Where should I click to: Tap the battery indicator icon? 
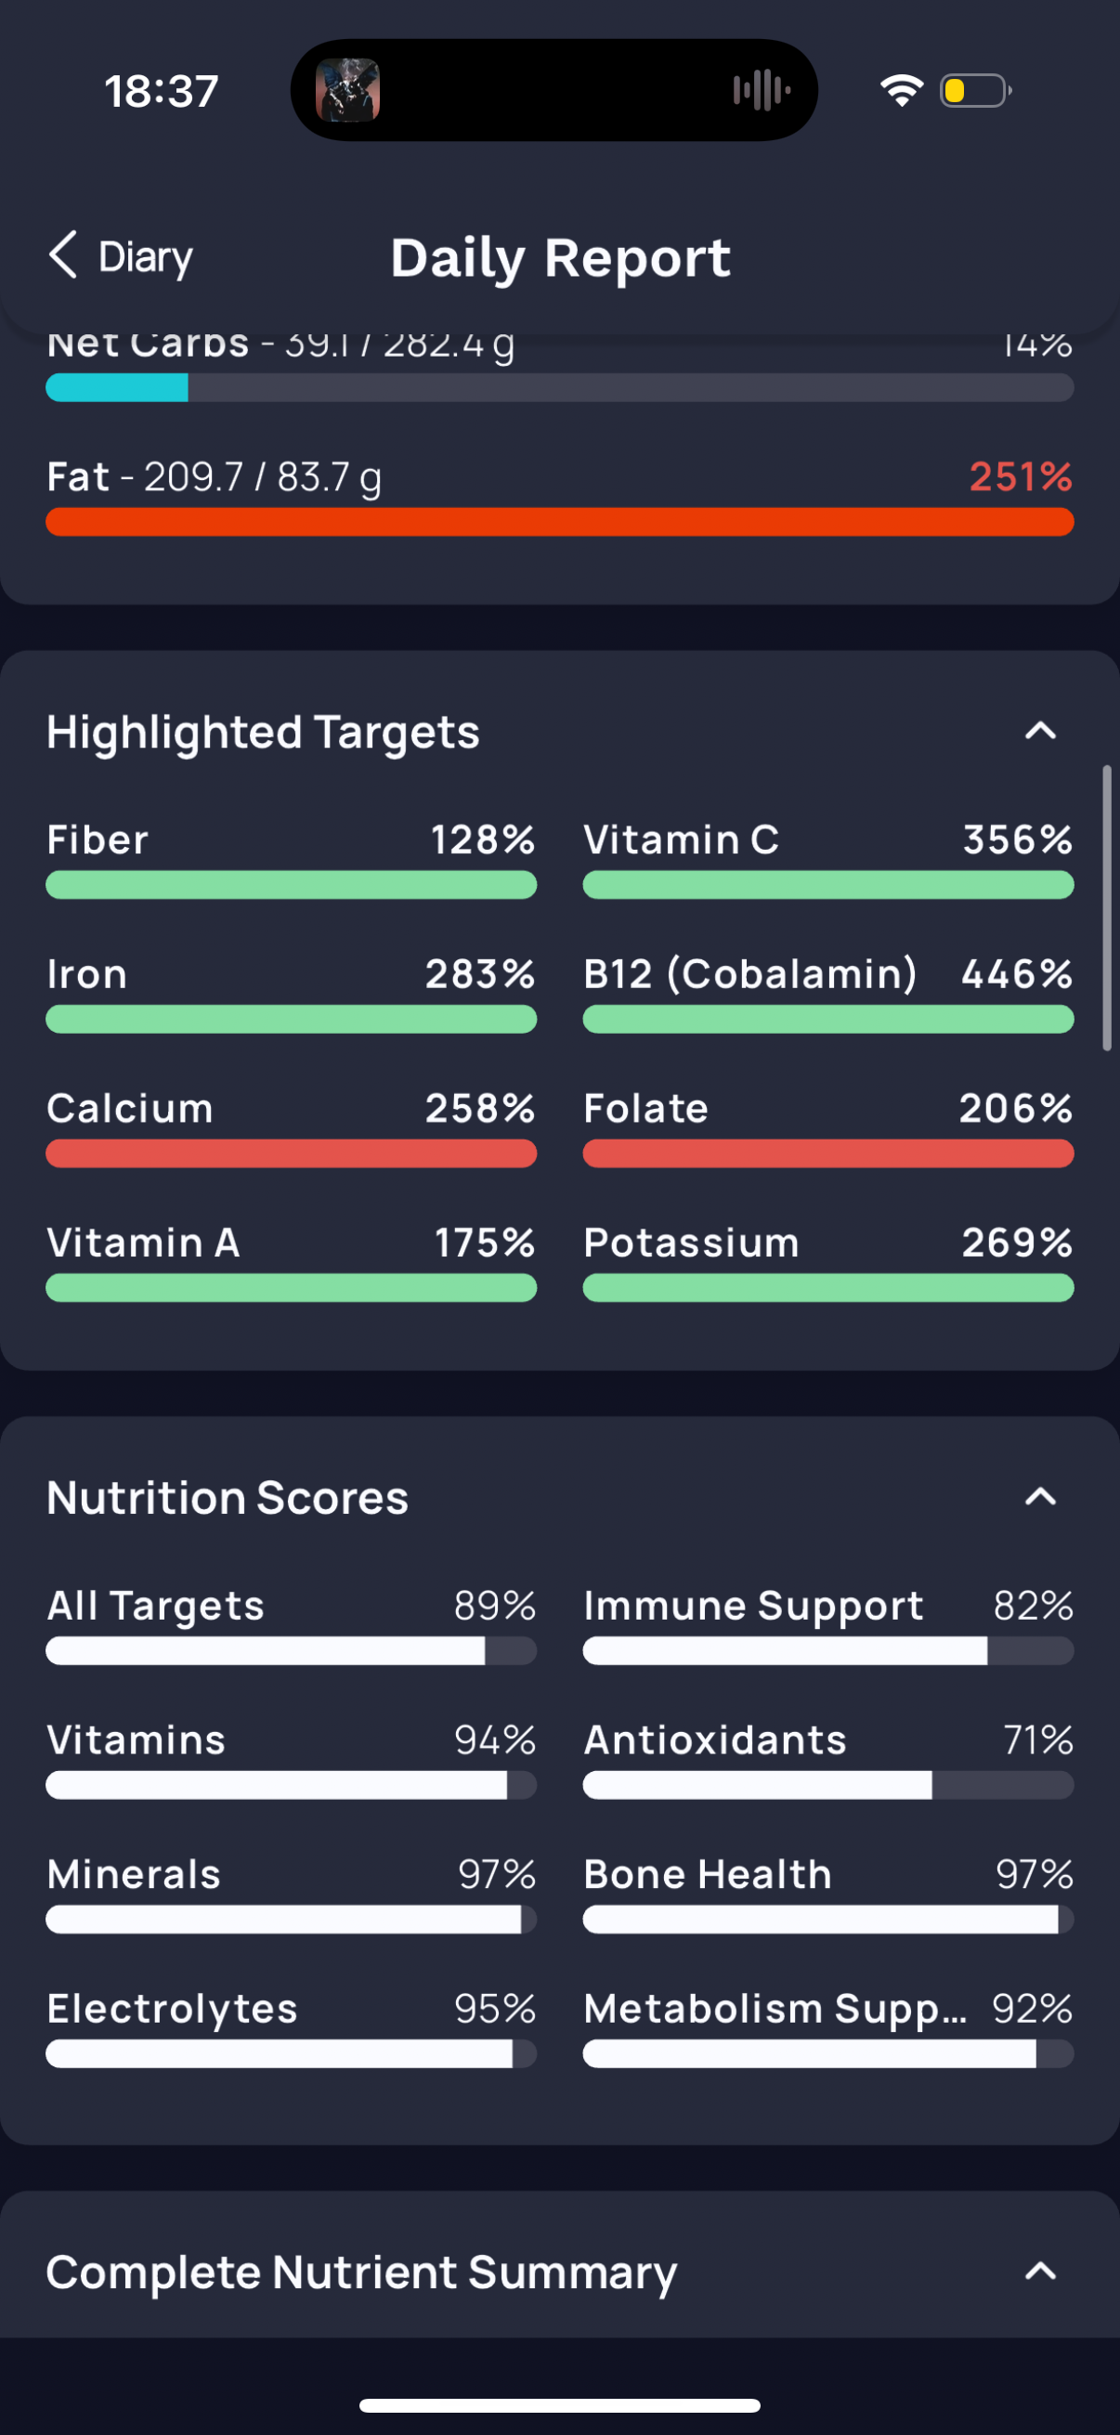tap(975, 91)
